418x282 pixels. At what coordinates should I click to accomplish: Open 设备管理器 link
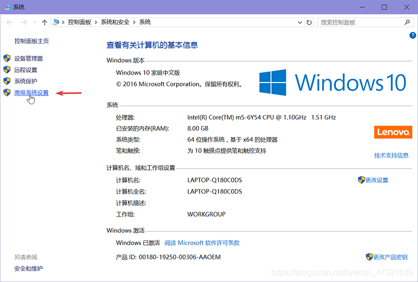[x=28, y=58]
